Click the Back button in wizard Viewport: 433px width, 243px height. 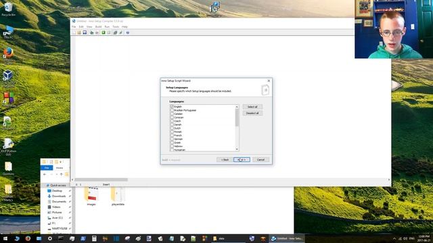click(x=225, y=160)
